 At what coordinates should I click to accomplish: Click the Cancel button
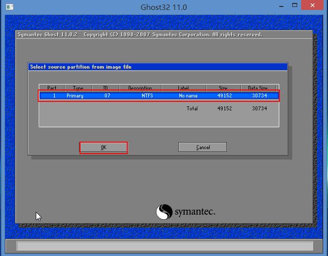pos(203,148)
